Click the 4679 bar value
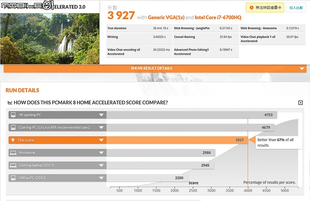The height and width of the screenshot is (201, 310). [266, 127]
